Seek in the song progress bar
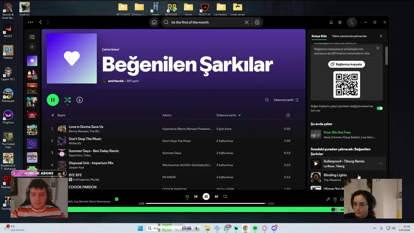The width and height of the screenshot is (414, 233). pos(206,204)
